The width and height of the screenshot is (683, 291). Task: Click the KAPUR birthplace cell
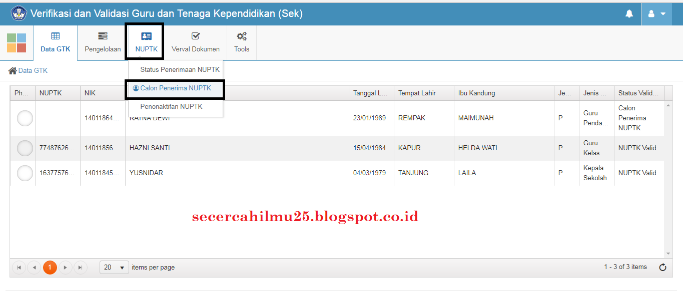(424, 148)
